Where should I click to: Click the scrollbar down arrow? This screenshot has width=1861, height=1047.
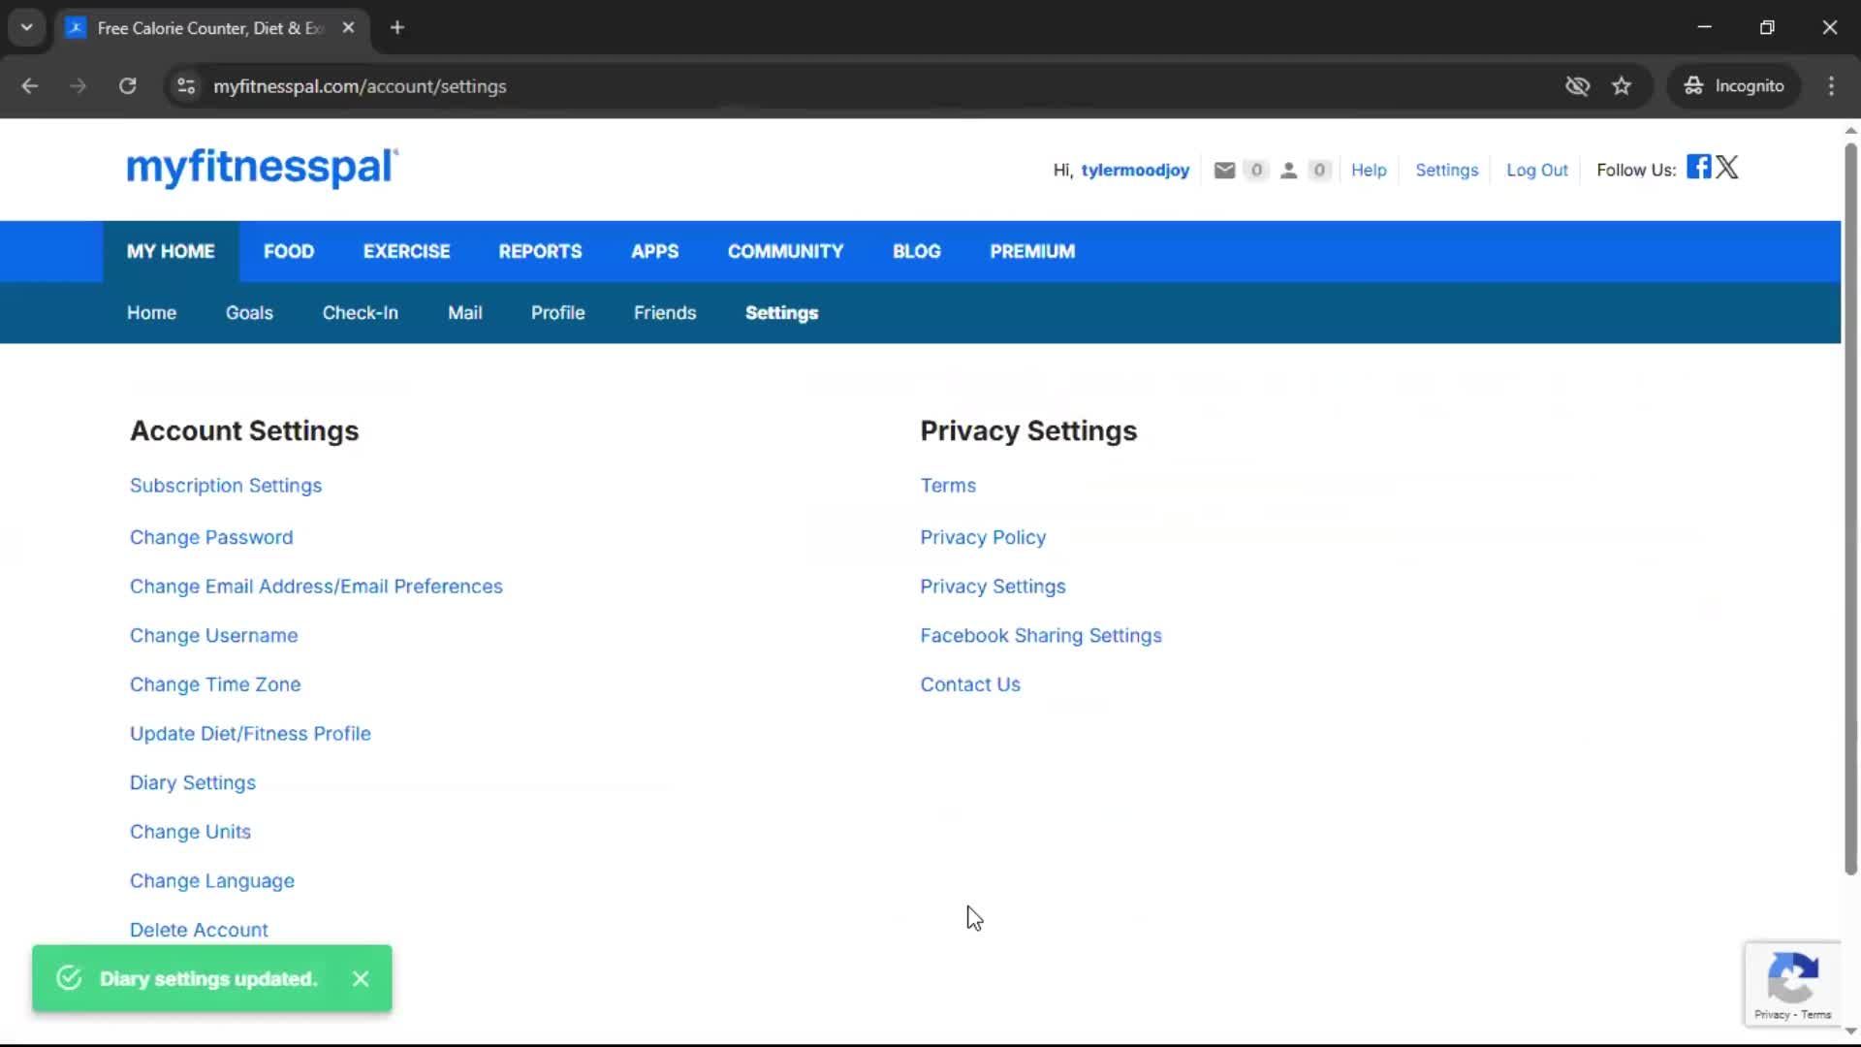tap(1850, 1031)
